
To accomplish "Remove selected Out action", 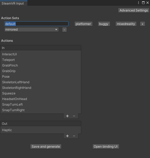I will (x=74, y=136).
